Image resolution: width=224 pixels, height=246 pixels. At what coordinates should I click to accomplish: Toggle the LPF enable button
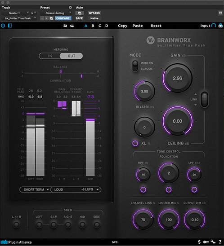tap(194, 189)
